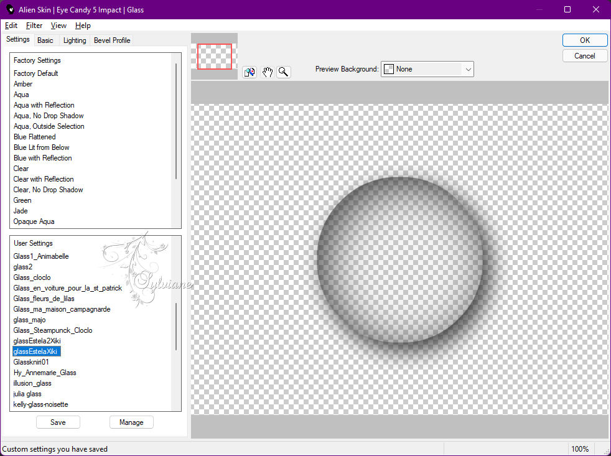The height and width of the screenshot is (456, 611).
Task: Select Blue with Reflection preset
Action: click(x=43, y=158)
